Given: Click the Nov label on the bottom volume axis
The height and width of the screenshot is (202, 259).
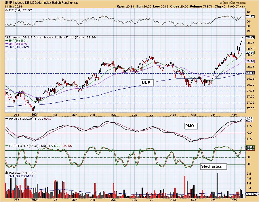Looking at the screenshot, I should (234, 200).
